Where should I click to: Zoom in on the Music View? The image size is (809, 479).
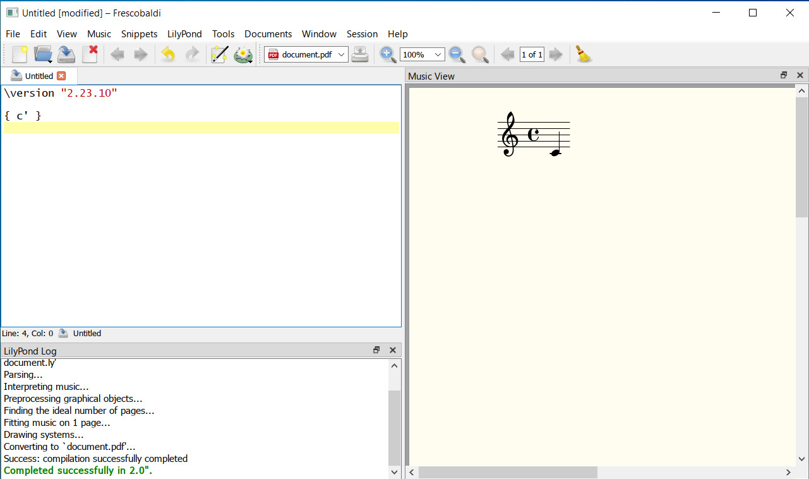click(x=387, y=54)
